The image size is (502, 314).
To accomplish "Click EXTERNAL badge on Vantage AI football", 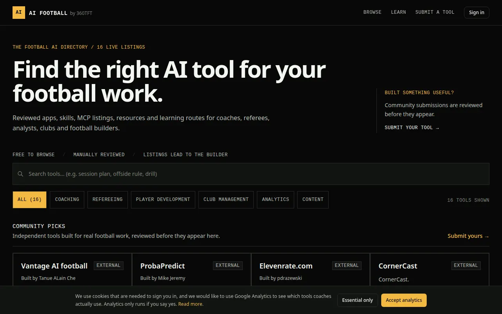I will (x=109, y=266).
